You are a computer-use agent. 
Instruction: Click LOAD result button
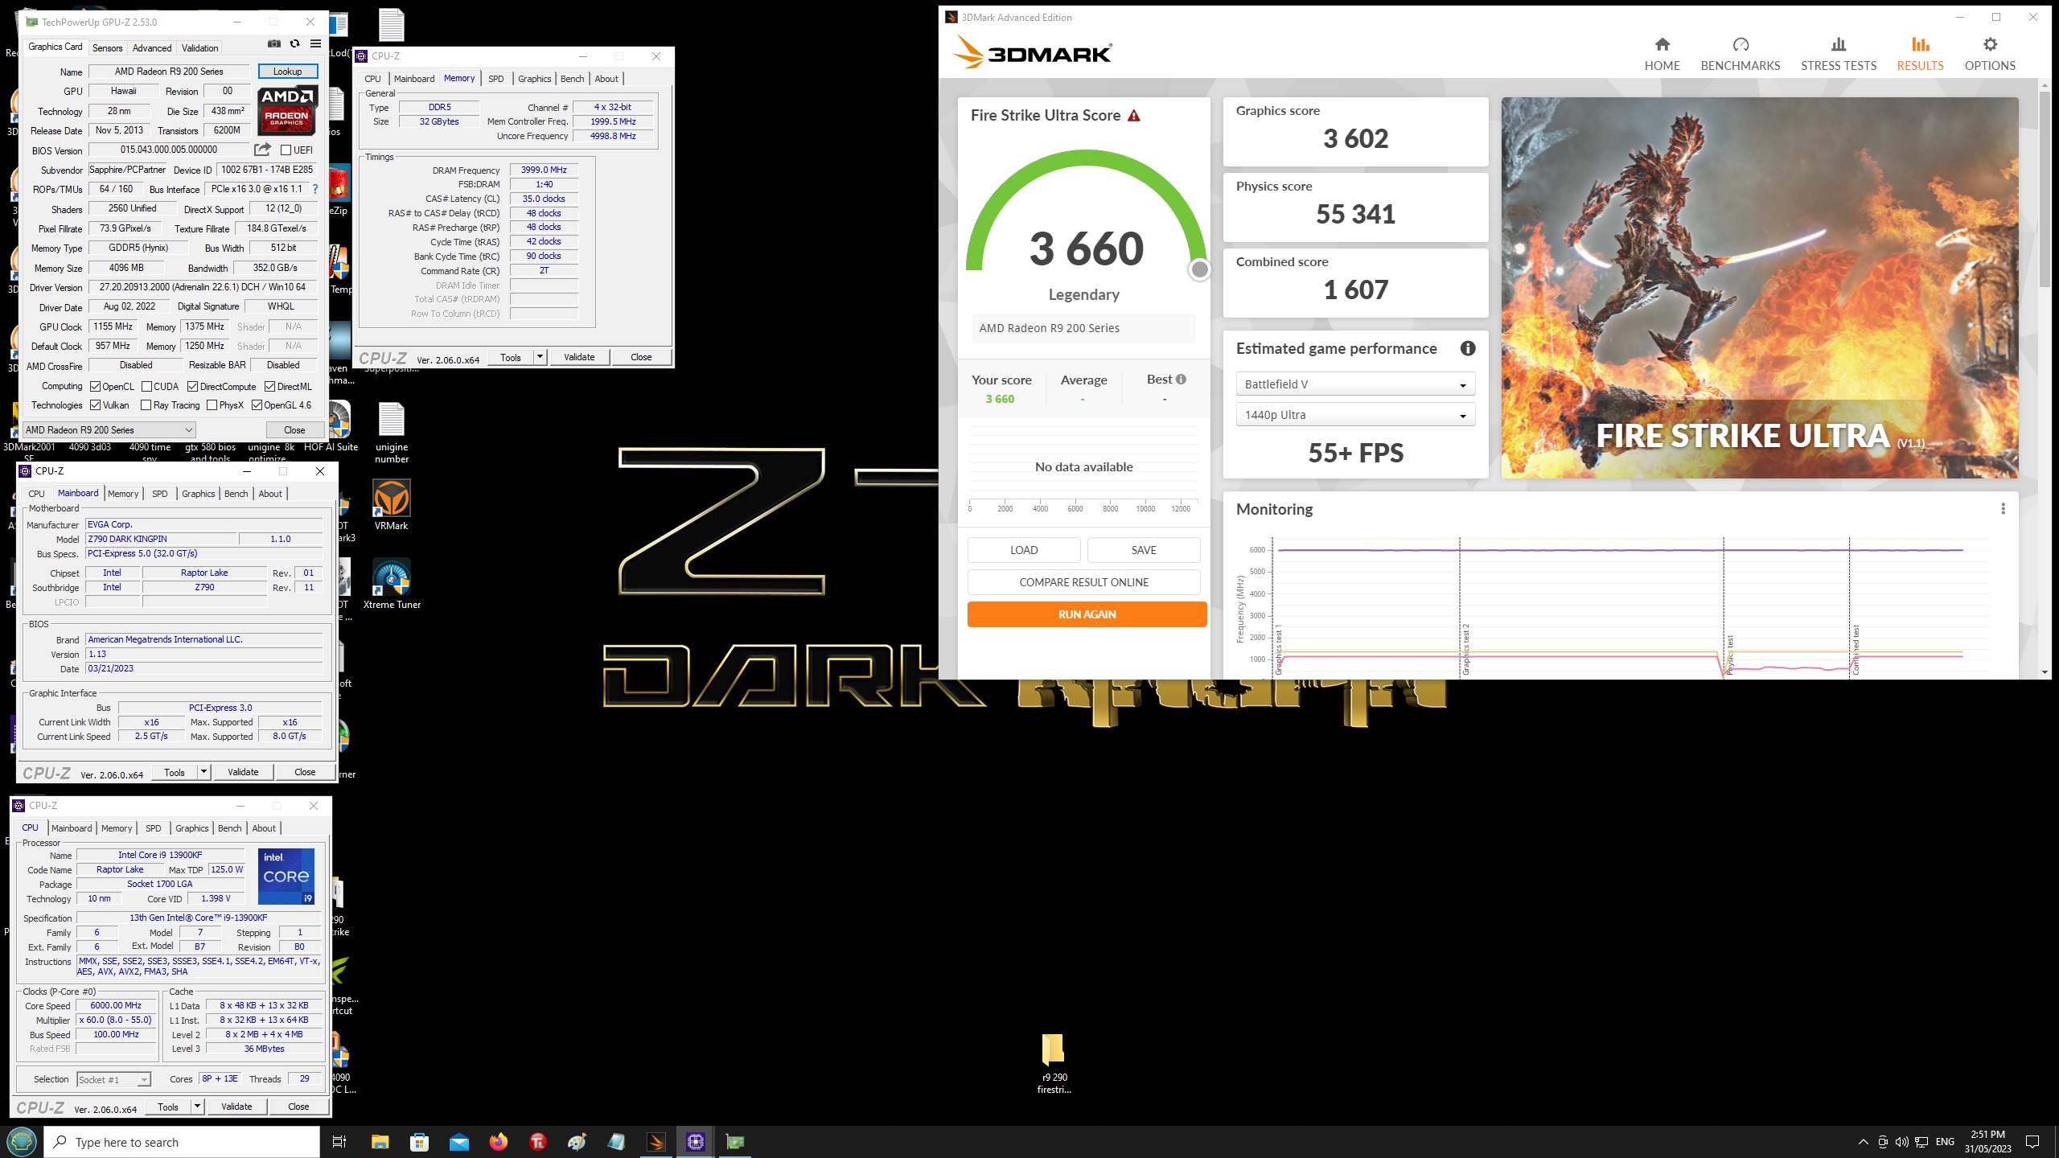point(1024,550)
